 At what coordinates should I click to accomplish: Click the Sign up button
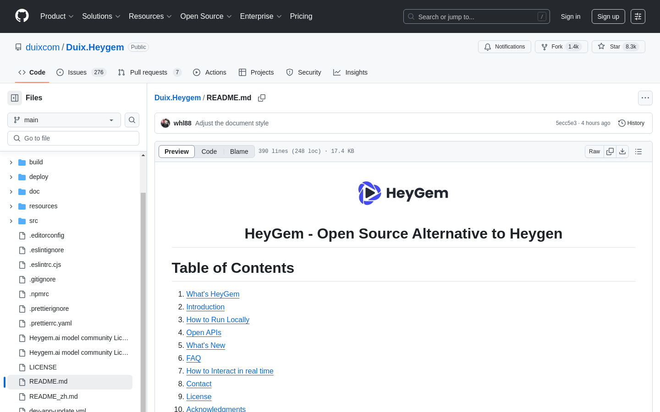click(x=608, y=16)
